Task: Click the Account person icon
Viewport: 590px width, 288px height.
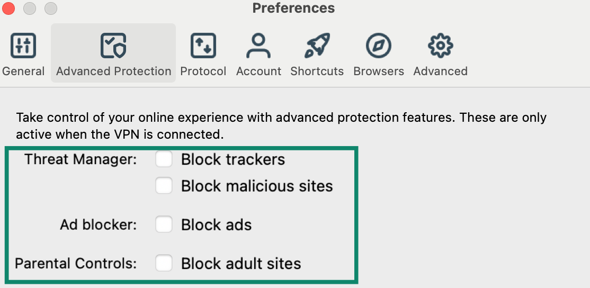Action: click(x=258, y=46)
